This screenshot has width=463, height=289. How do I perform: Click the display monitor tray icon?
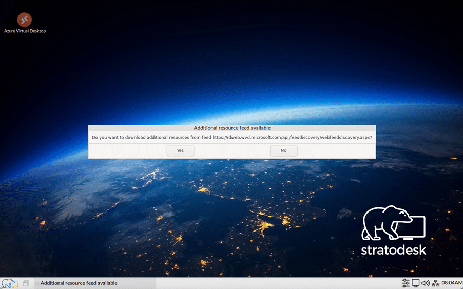point(415,283)
